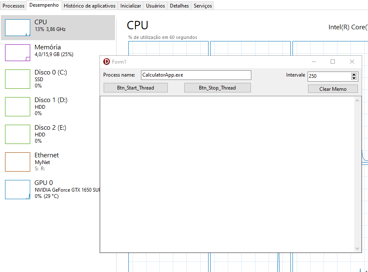Select the Ethernet MyNet graph
The image size is (368, 272).
point(18,162)
